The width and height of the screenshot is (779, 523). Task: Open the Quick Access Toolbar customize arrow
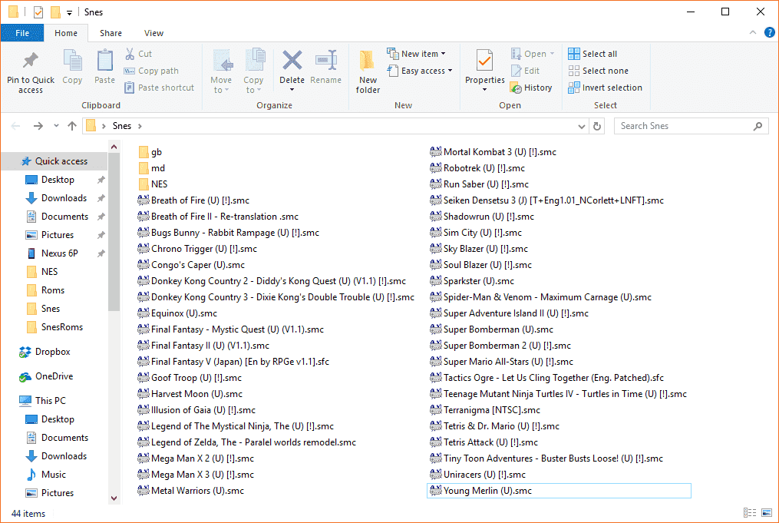(x=70, y=12)
